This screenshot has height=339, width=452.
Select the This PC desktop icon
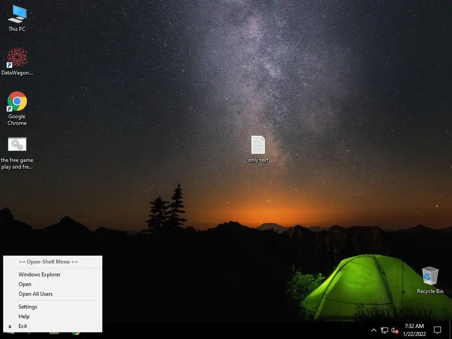click(x=17, y=19)
